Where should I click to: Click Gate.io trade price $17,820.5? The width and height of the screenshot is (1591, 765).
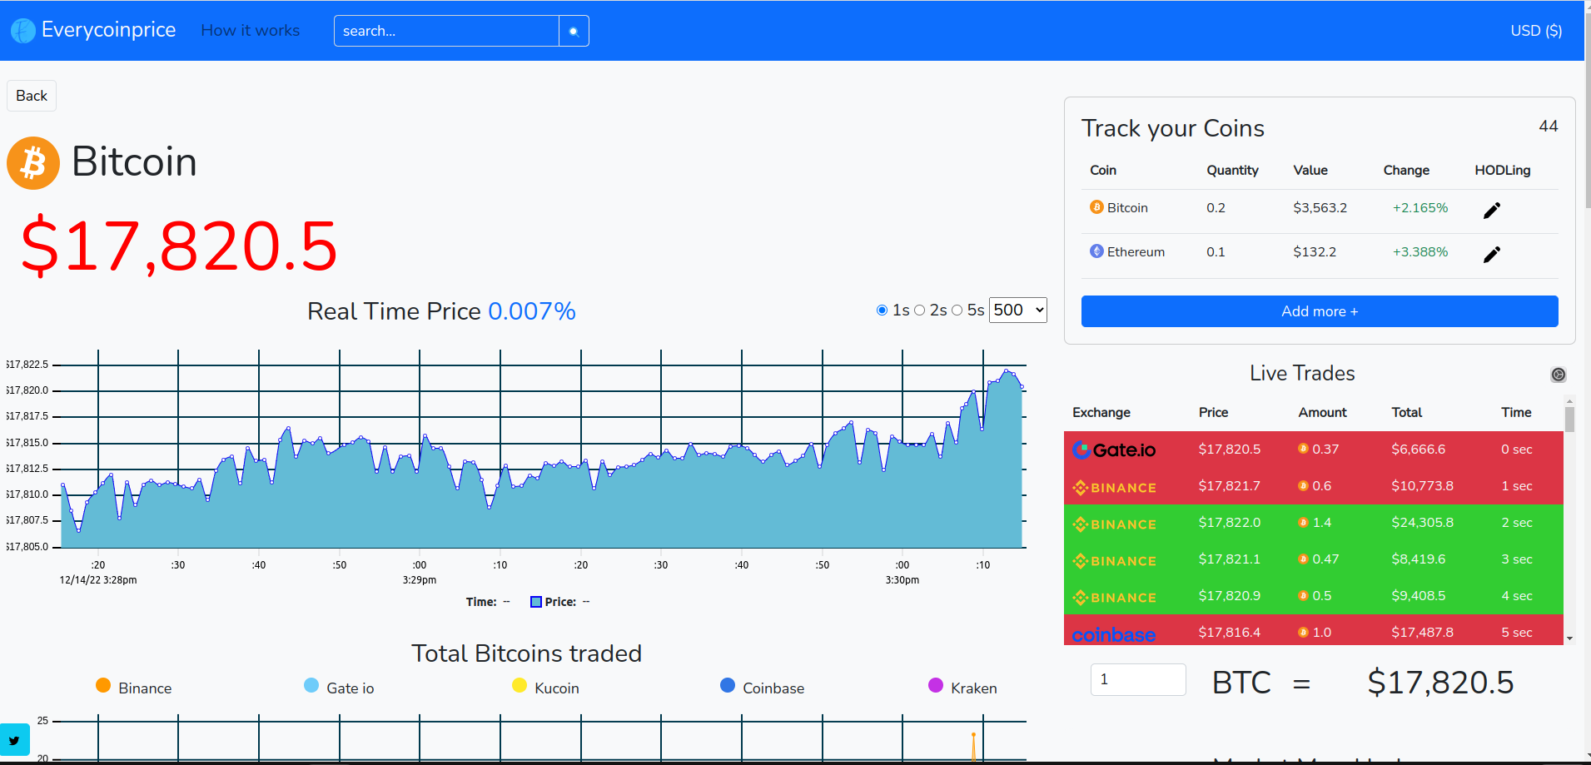point(1229,449)
